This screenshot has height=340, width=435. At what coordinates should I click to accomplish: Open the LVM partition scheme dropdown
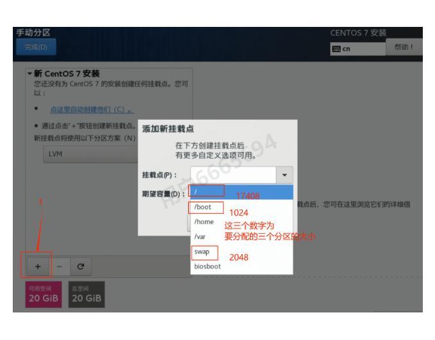click(90, 154)
